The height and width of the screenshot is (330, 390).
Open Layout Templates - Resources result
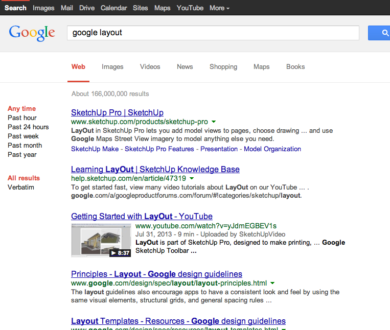[178, 321]
